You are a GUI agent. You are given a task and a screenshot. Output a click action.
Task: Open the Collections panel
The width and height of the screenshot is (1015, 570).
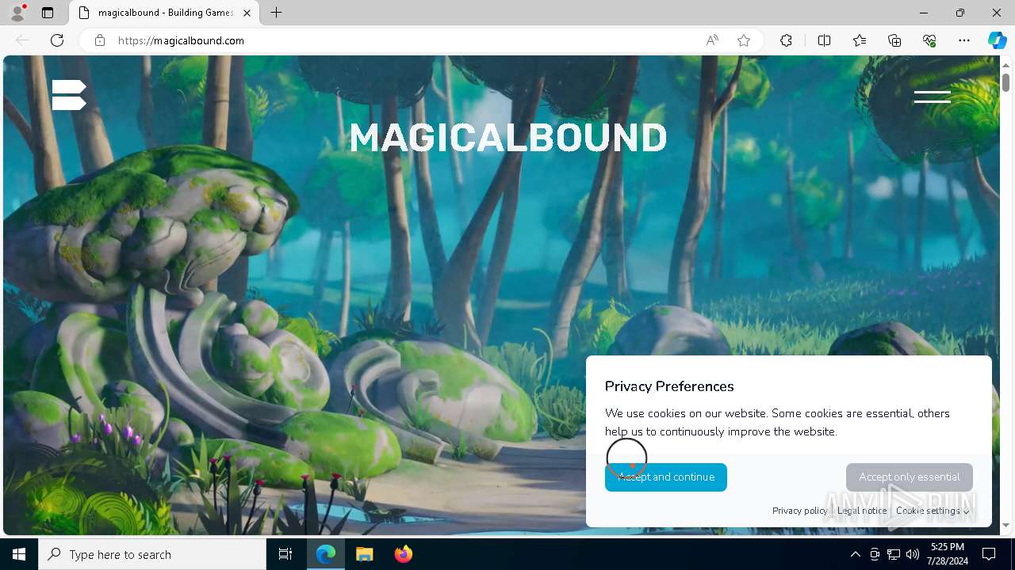[894, 40]
